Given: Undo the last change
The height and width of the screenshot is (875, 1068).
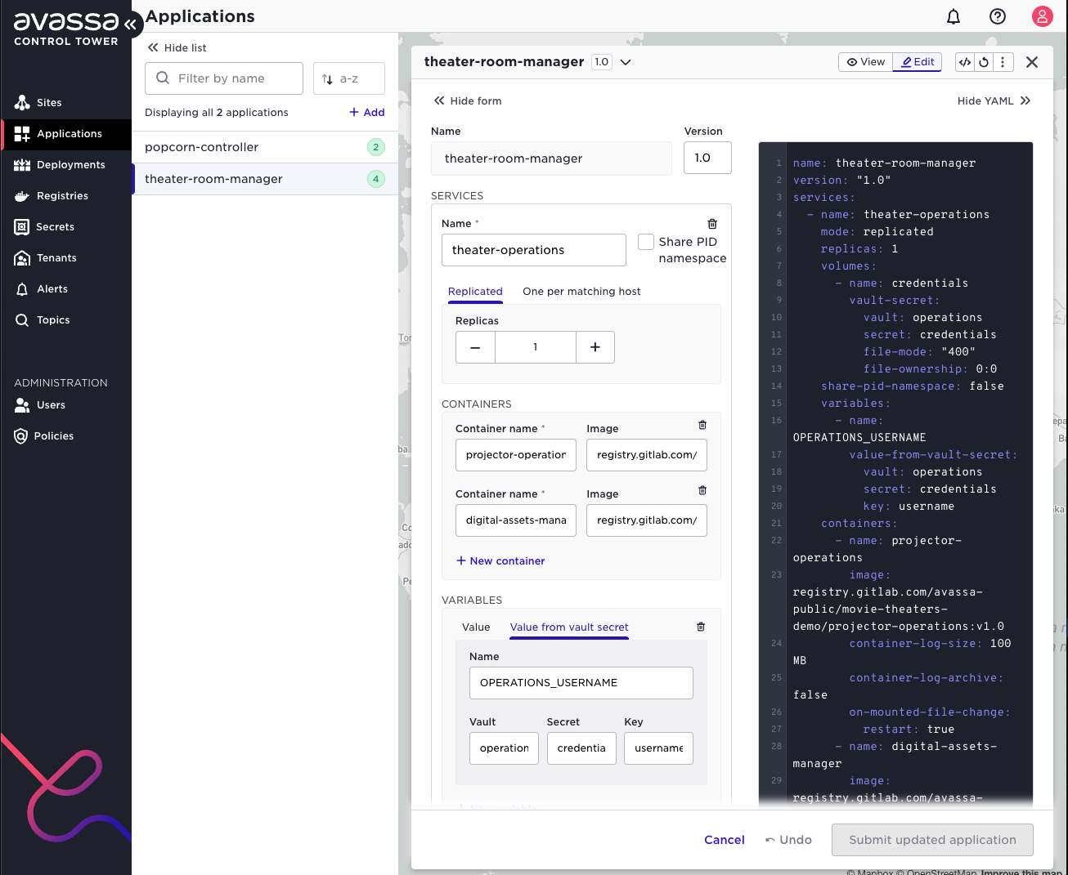Looking at the screenshot, I should [x=788, y=840].
